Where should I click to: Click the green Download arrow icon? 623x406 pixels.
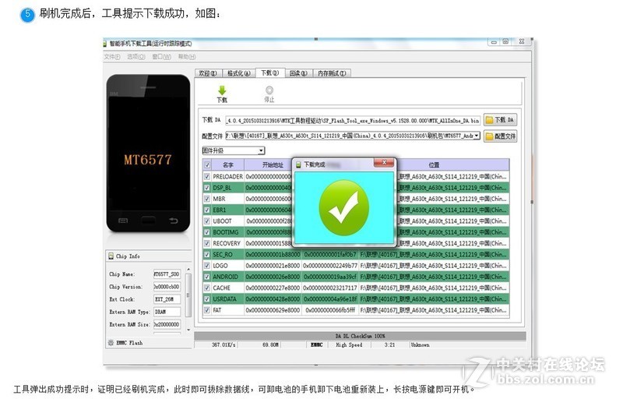[x=222, y=90]
